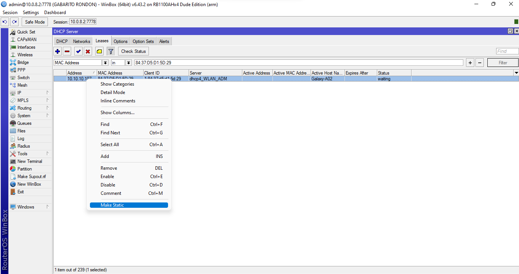Switch to the DHCP tab

[62, 41]
